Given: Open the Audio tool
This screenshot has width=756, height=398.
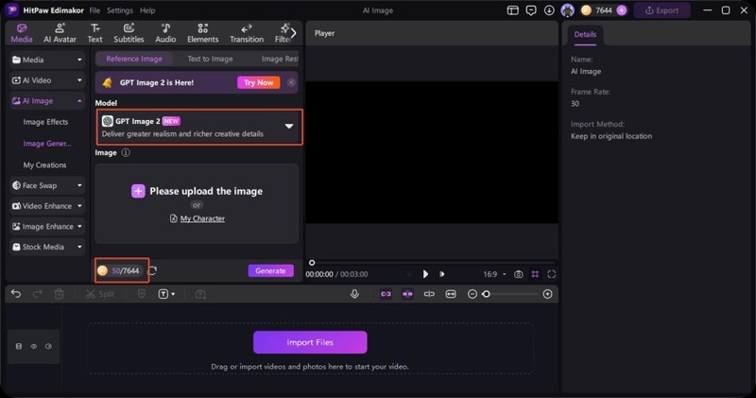Looking at the screenshot, I should point(165,33).
